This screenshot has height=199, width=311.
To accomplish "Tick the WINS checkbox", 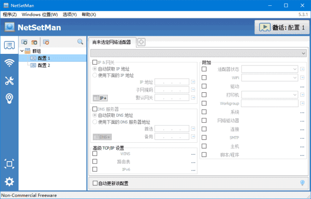I will [95, 153].
